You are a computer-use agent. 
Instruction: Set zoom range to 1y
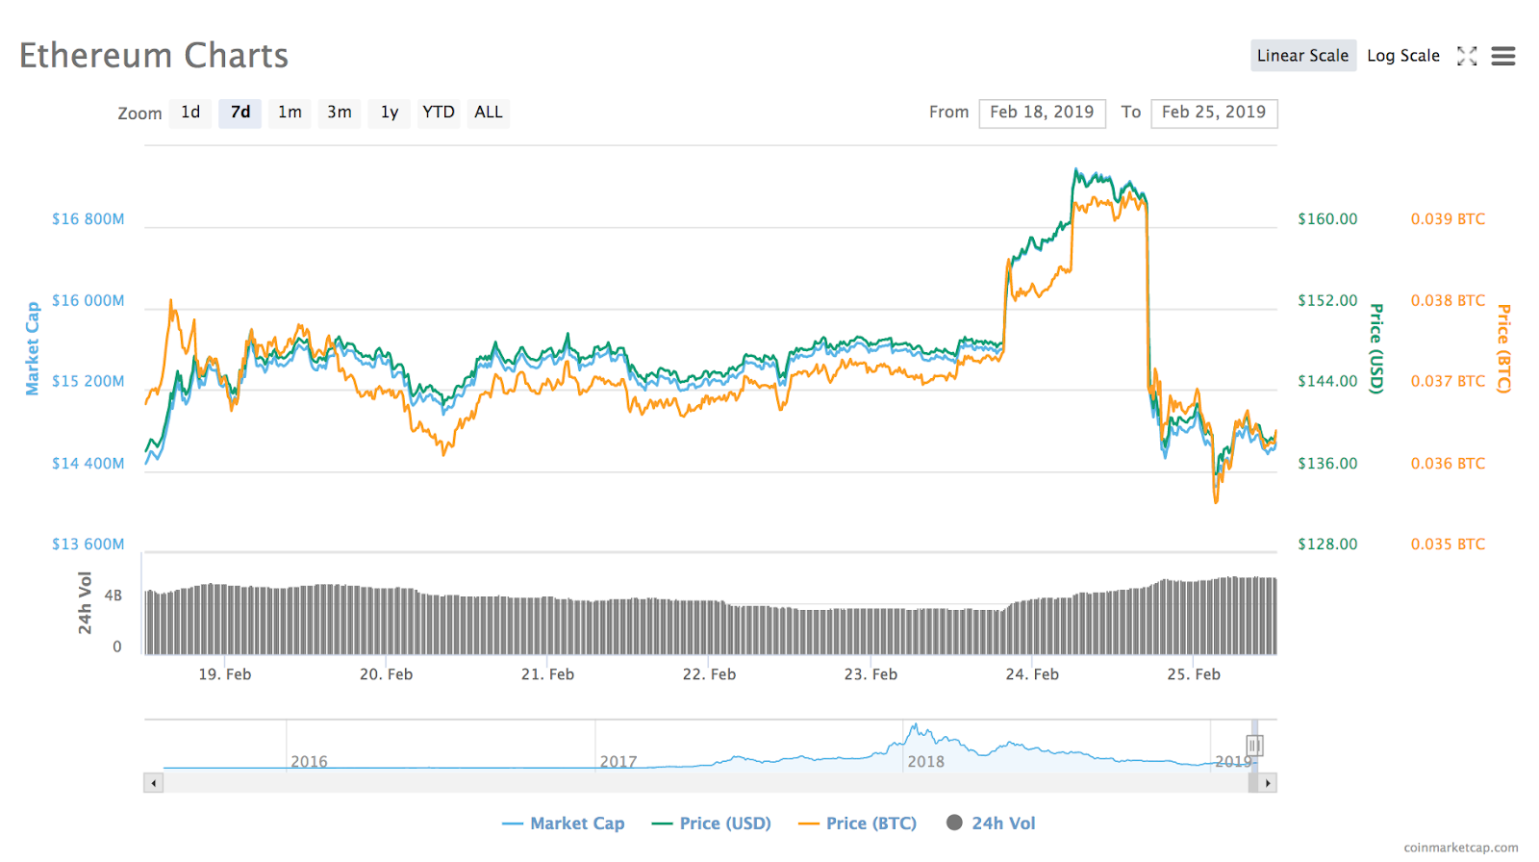pyautogui.click(x=390, y=113)
